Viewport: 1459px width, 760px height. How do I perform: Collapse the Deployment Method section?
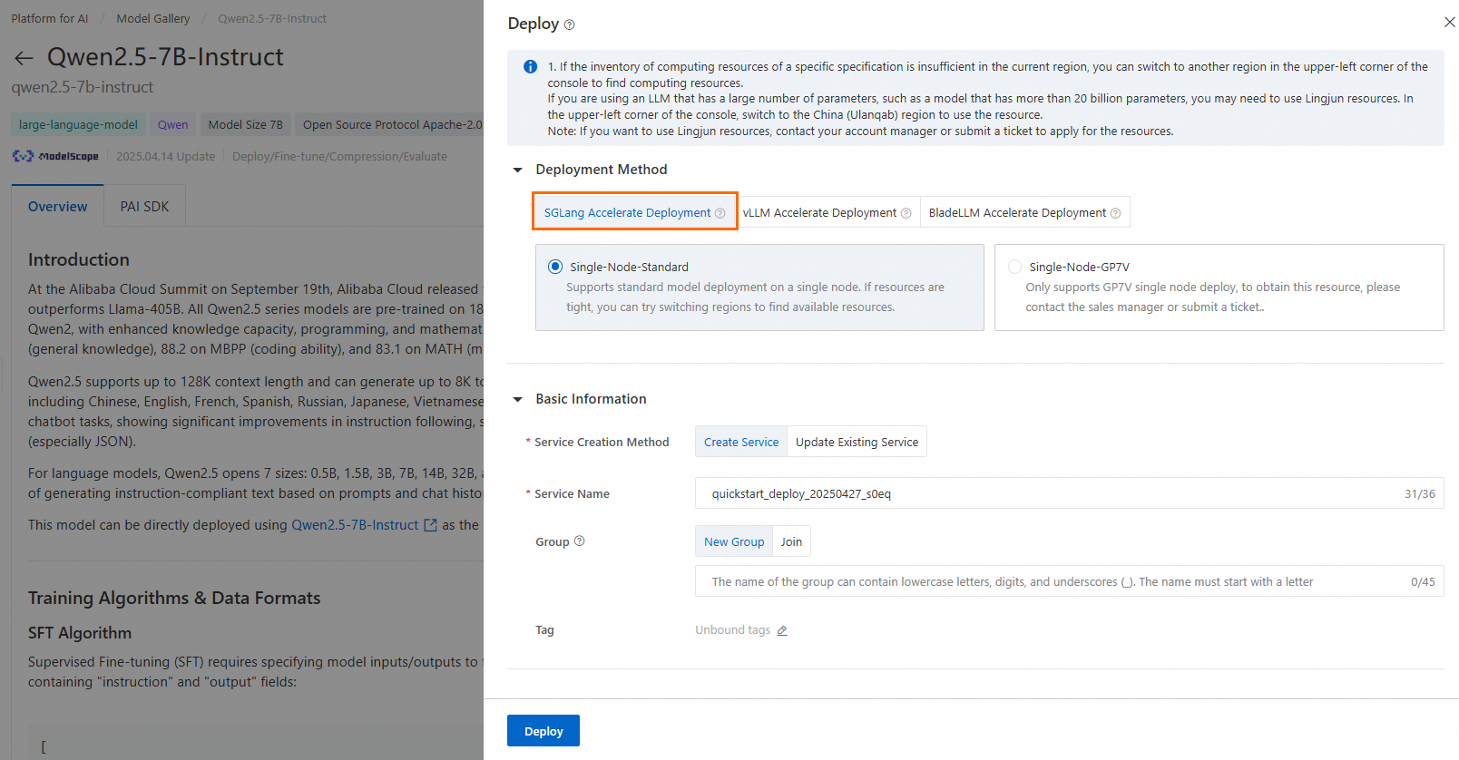(518, 170)
